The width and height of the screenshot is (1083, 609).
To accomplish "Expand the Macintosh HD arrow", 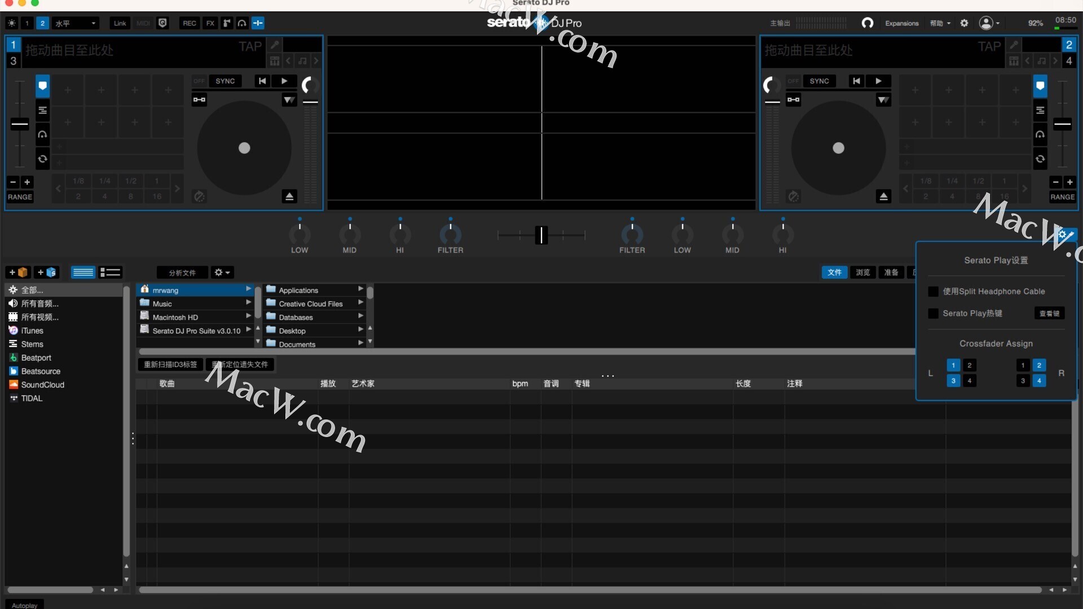I will click(248, 316).
